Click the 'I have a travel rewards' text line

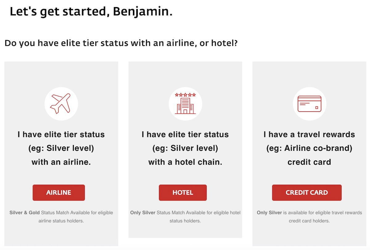point(309,135)
